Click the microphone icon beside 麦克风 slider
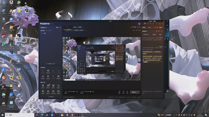Image resolution: width=209 pixels, height=117 pixels. click(x=66, y=92)
